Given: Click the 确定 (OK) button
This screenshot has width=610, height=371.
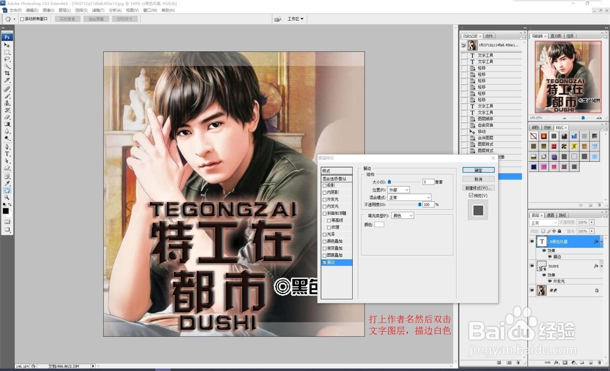Looking at the screenshot, I should click(x=478, y=170).
